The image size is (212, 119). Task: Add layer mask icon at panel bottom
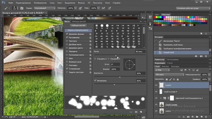click(x=188, y=117)
